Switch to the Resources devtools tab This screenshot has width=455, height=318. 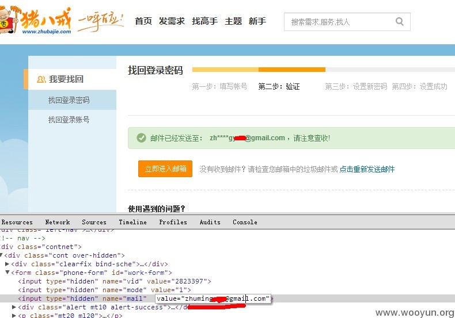(x=17, y=222)
